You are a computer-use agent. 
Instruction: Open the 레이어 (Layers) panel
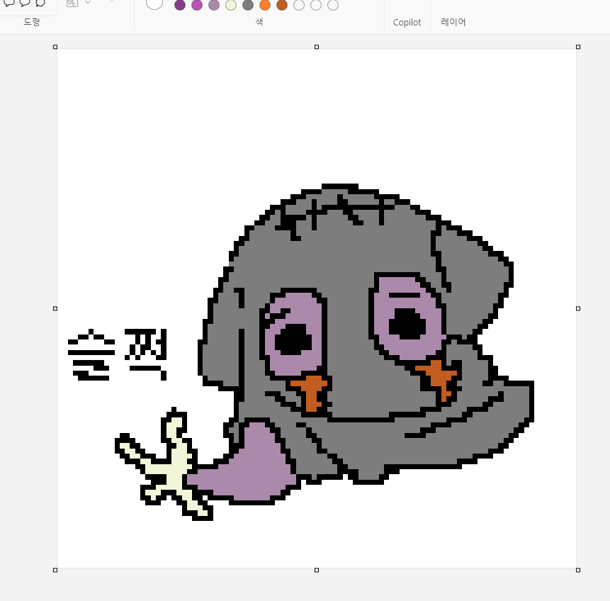[x=453, y=22]
